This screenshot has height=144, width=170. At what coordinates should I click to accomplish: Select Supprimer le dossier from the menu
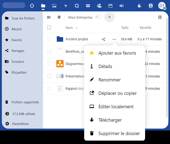click(119, 134)
